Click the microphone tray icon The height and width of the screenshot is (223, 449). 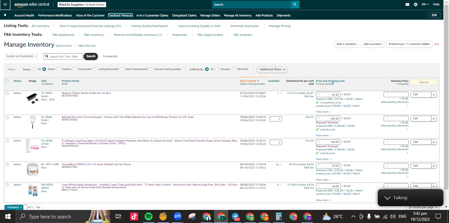369,216
